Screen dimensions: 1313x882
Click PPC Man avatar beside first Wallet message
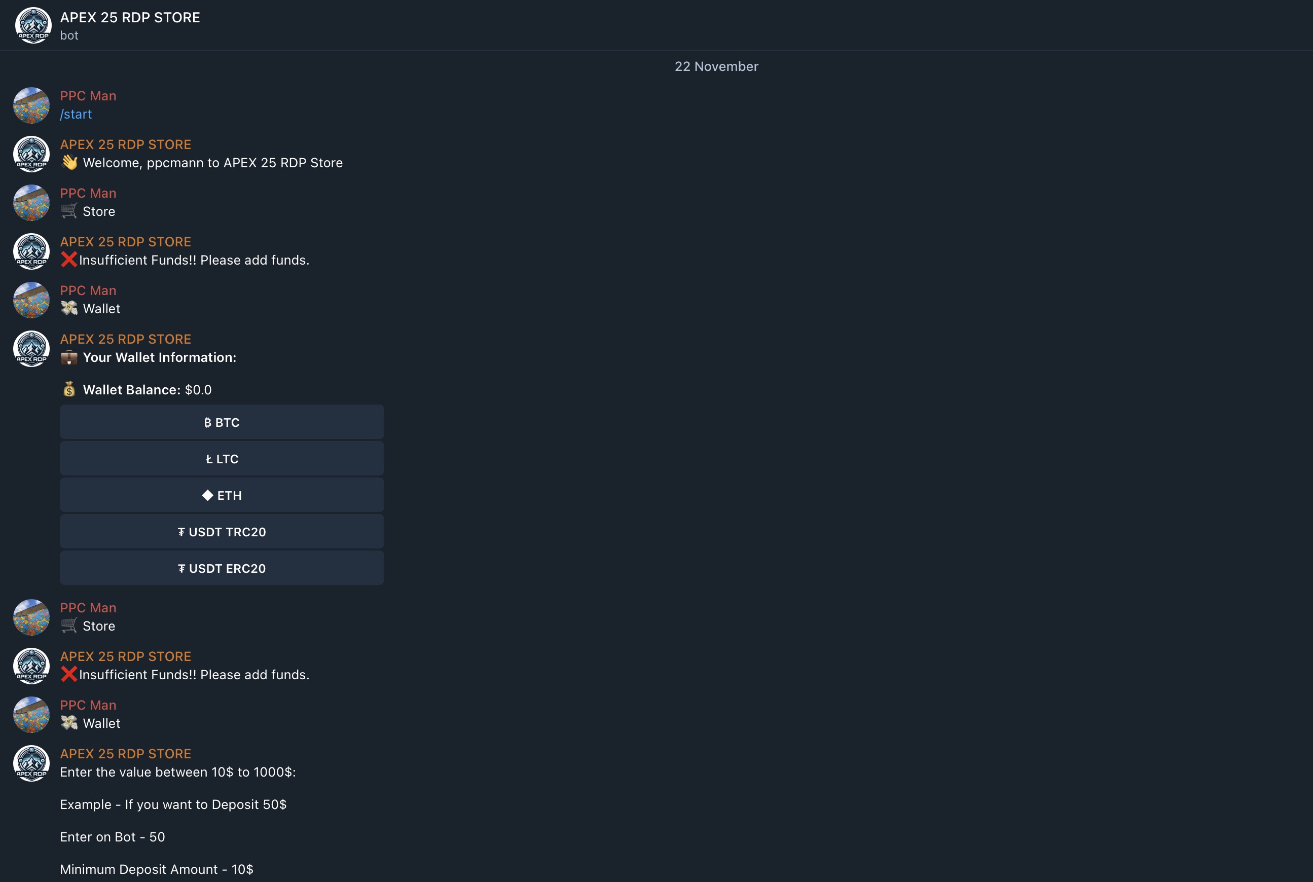click(x=31, y=300)
